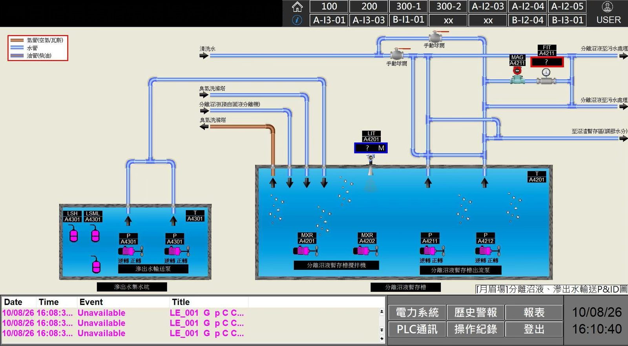Open the 歷史警報 alarm history screen
Image resolution: width=628 pixels, height=346 pixels.
click(x=475, y=313)
